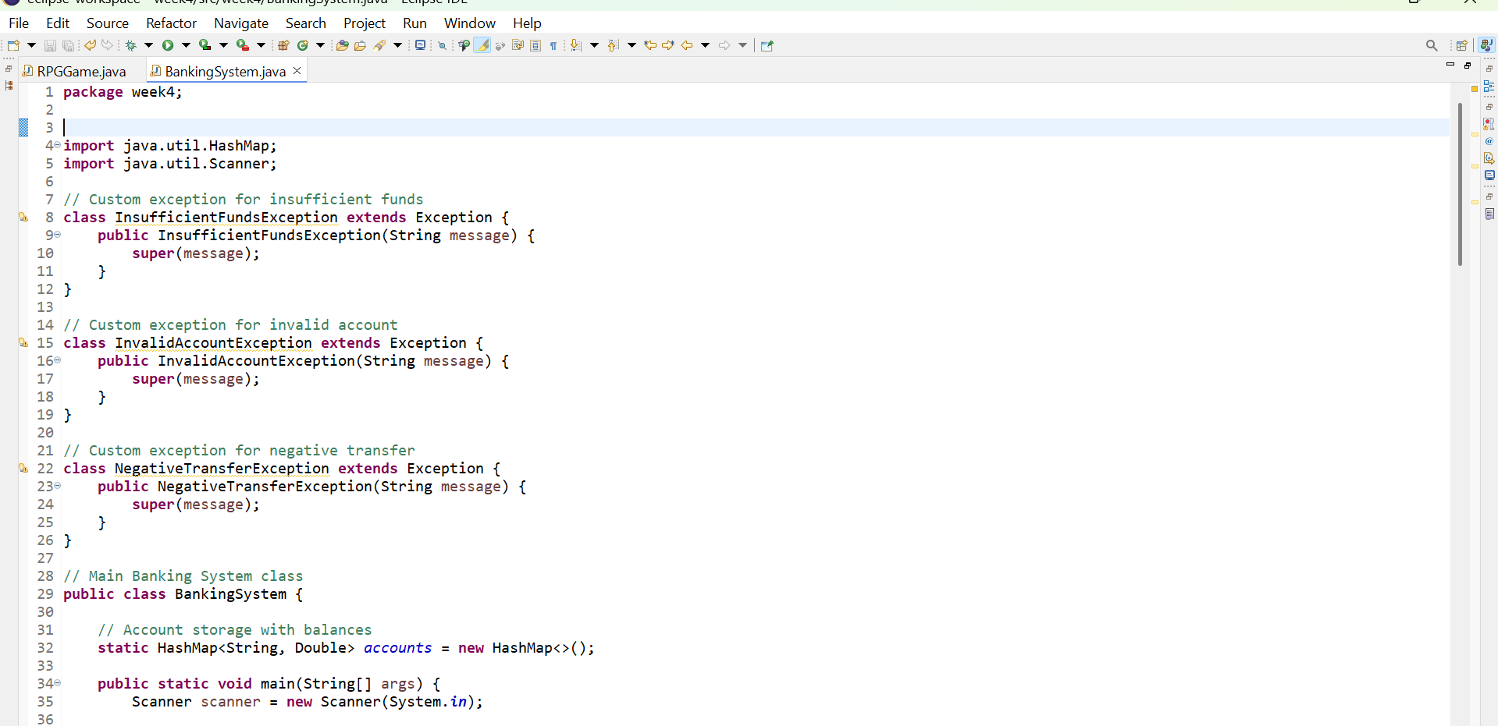
Task: Click "InvalidAccountException" in the line 15 class declaration
Action: 213,343
